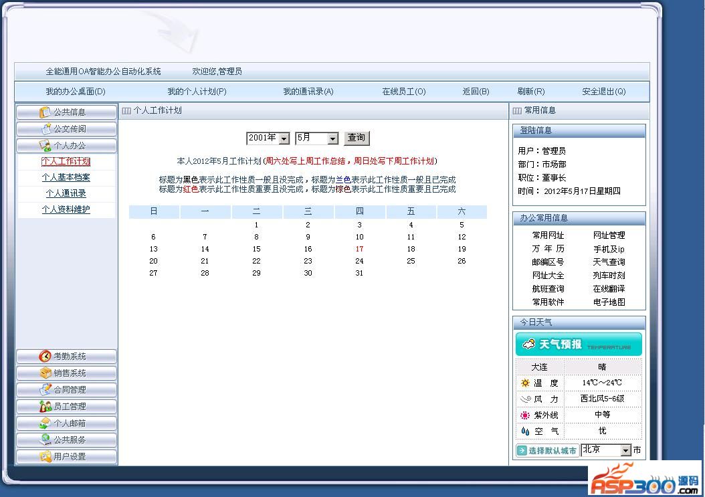Open the 销售系统 box icon
Image resolution: width=705 pixels, height=497 pixels.
(45, 373)
